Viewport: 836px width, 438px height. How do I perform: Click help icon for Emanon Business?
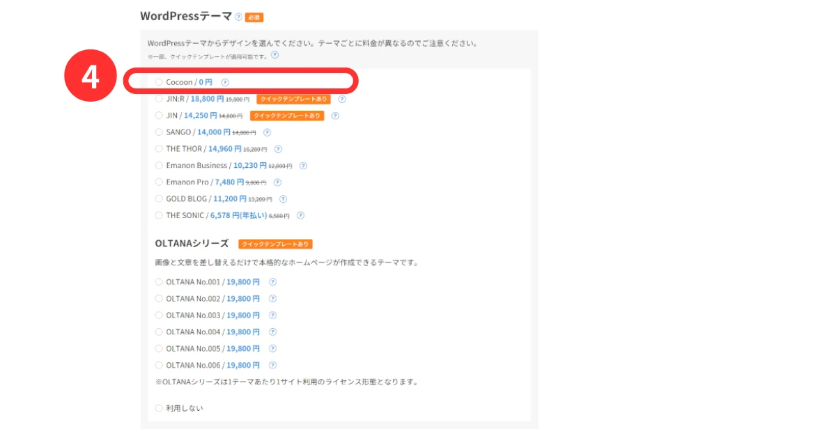point(303,166)
